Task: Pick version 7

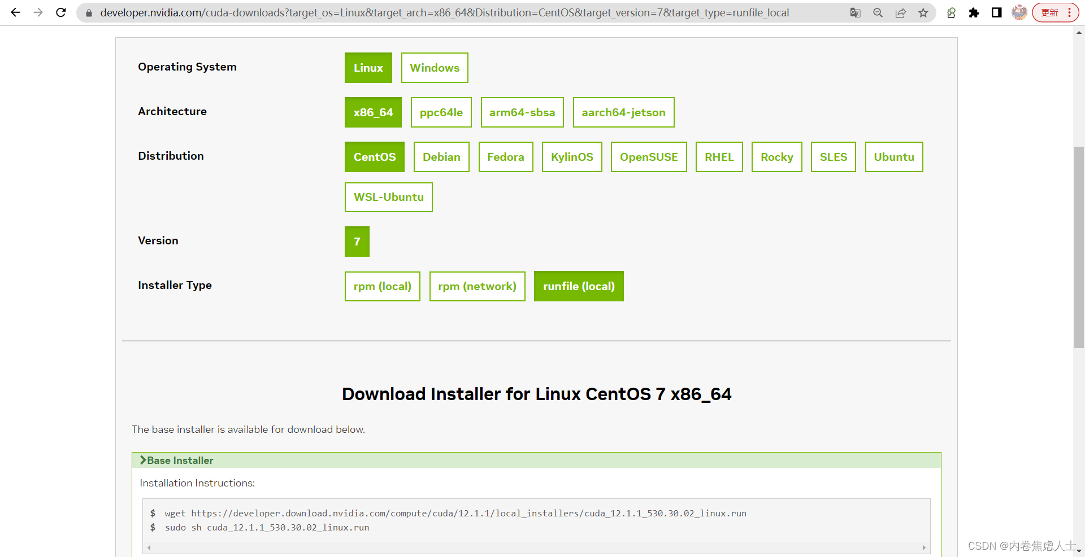Action: pos(357,242)
